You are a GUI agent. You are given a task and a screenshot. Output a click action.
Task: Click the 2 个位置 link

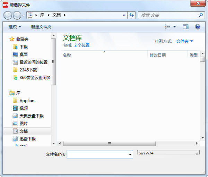pyautogui.click(x=82, y=45)
